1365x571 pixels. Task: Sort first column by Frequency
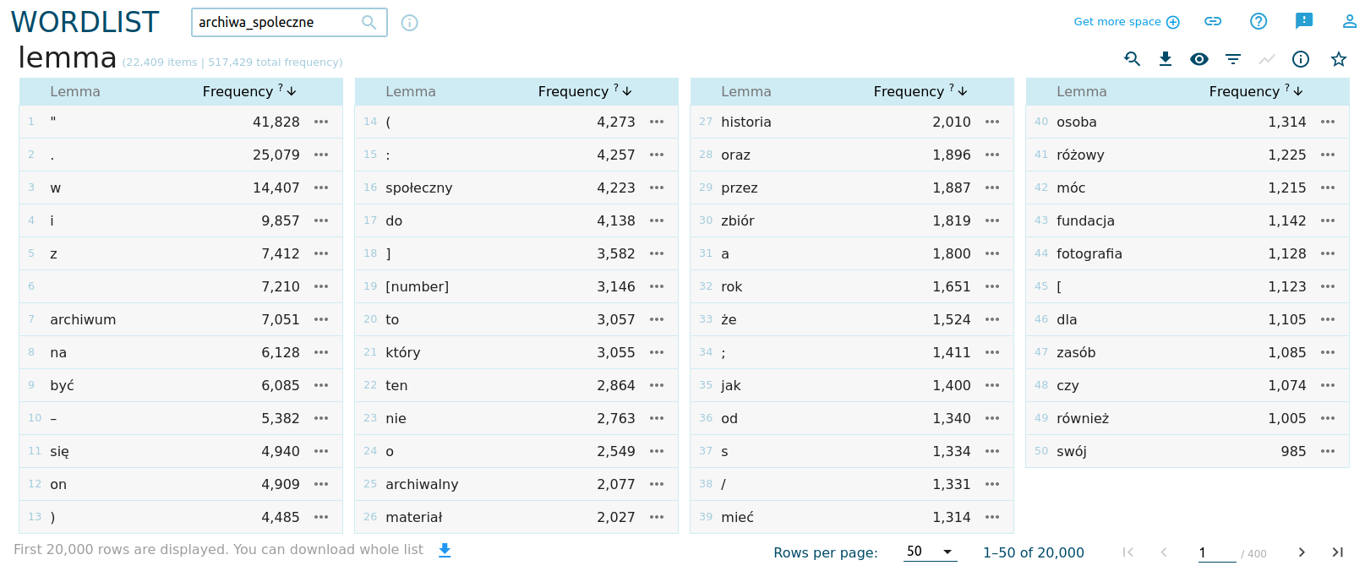pos(248,91)
